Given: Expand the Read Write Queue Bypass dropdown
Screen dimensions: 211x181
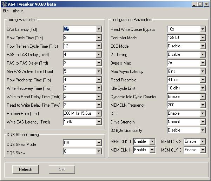Looking at the screenshot, I should [203, 29].
